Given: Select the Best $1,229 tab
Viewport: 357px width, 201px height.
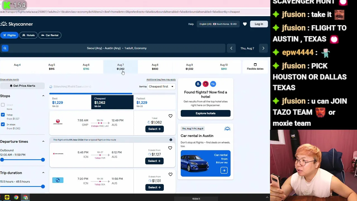Looking at the screenshot, I should coord(70,102).
